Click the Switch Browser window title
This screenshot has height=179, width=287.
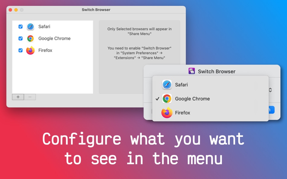(x=96, y=10)
